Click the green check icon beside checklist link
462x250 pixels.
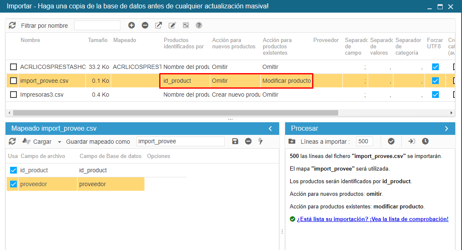pyautogui.click(x=293, y=219)
